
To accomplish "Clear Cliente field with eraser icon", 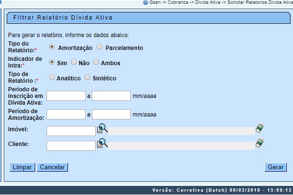I will coord(260,143).
